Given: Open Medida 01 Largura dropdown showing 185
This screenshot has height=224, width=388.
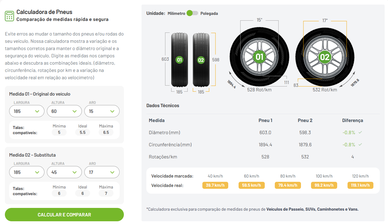Looking at the screenshot, I should click(x=27, y=111).
